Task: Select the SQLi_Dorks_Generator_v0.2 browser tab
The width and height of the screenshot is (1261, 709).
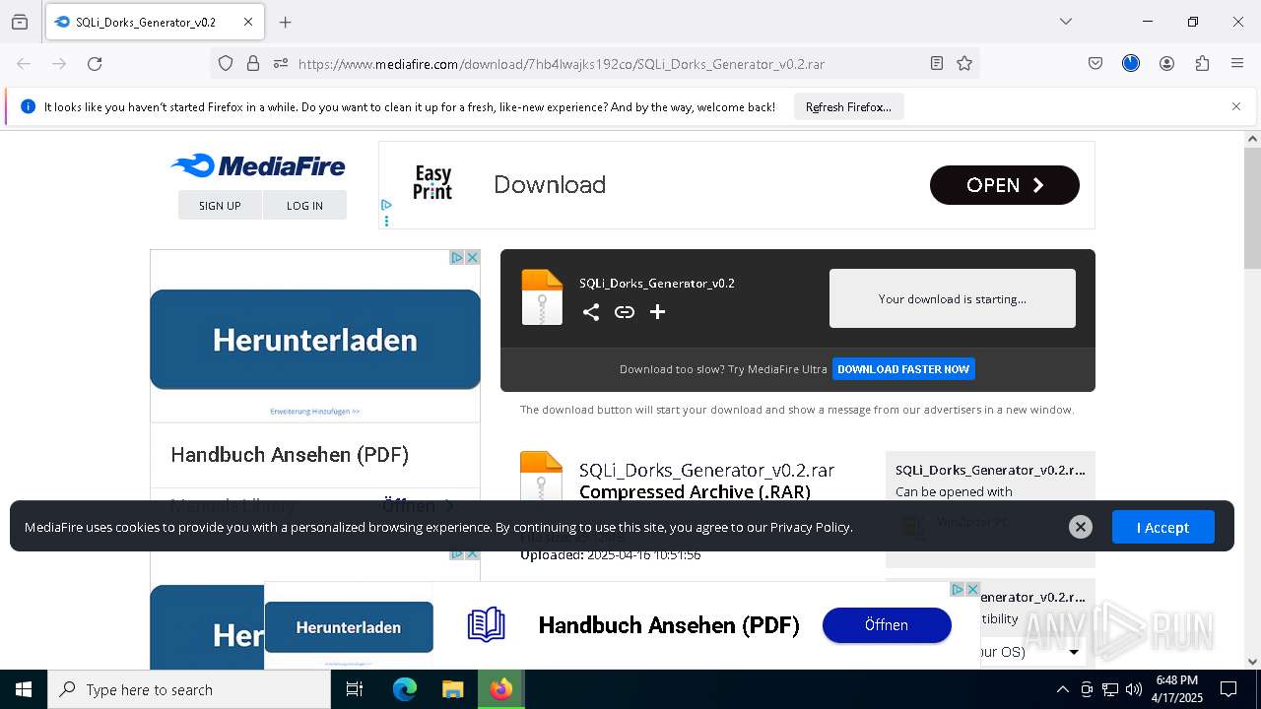Action: click(154, 22)
